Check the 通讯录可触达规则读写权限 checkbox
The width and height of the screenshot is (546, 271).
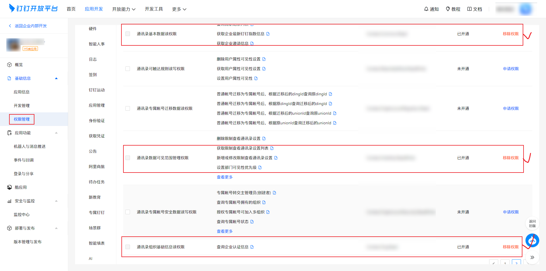pyautogui.click(x=128, y=69)
